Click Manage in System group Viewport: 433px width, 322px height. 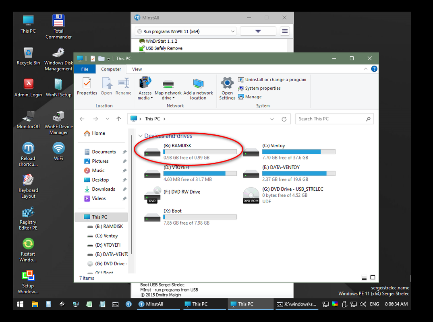(x=250, y=97)
